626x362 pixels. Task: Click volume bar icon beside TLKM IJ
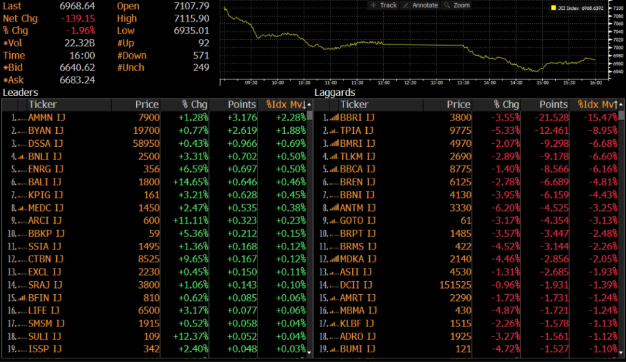pyautogui.click(x=334, y=157)
